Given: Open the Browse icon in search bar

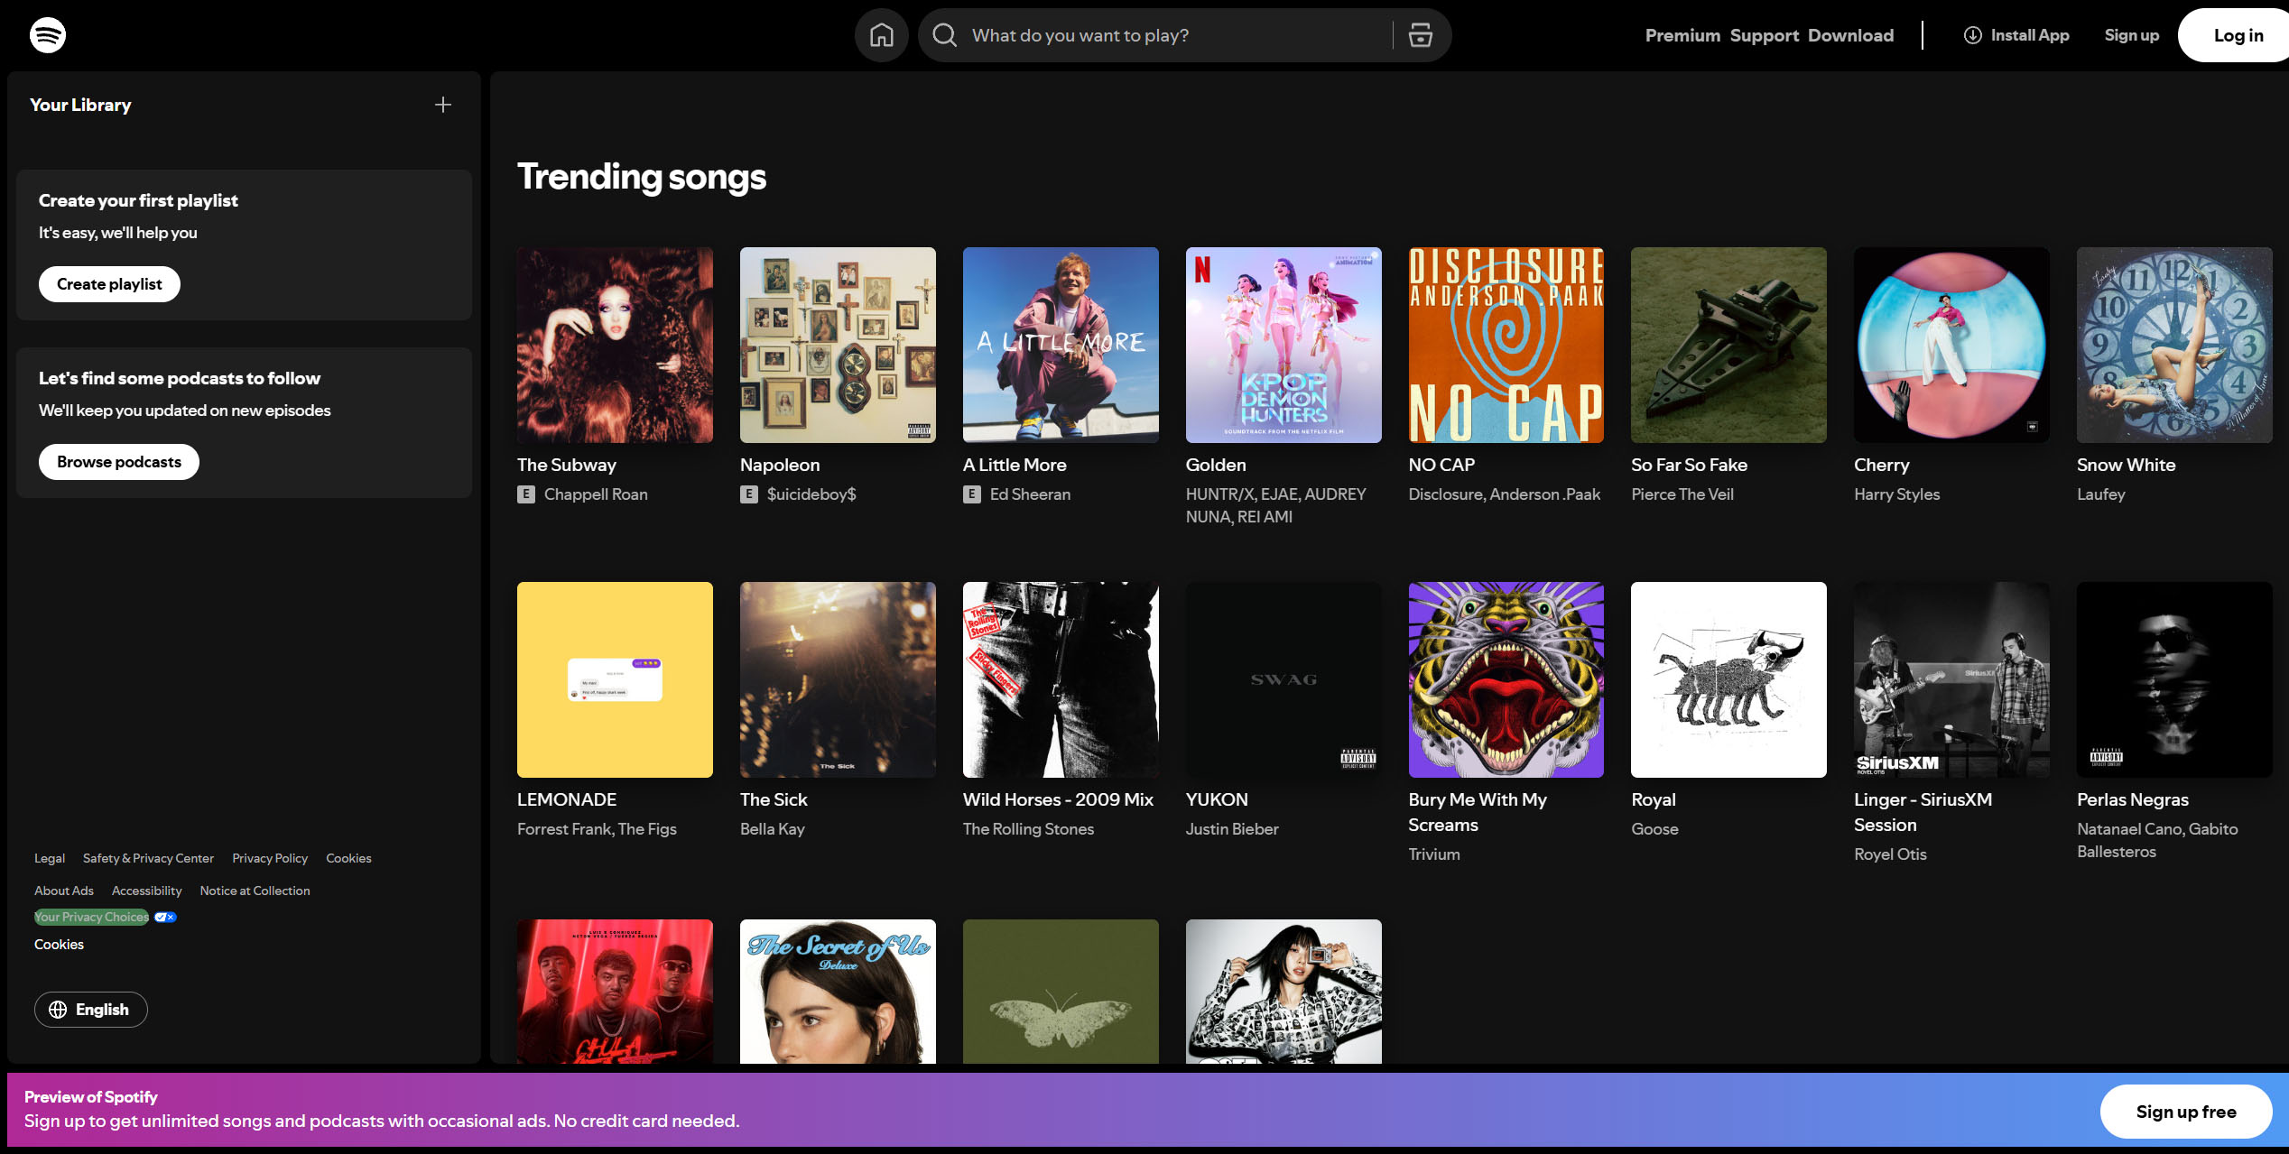Looking at the screenshot, I should click(1421, 35).
